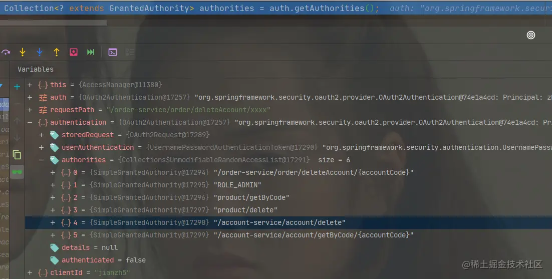Open the Evaluate Expression console icon
552x279 pixels.
coord(113,53)
